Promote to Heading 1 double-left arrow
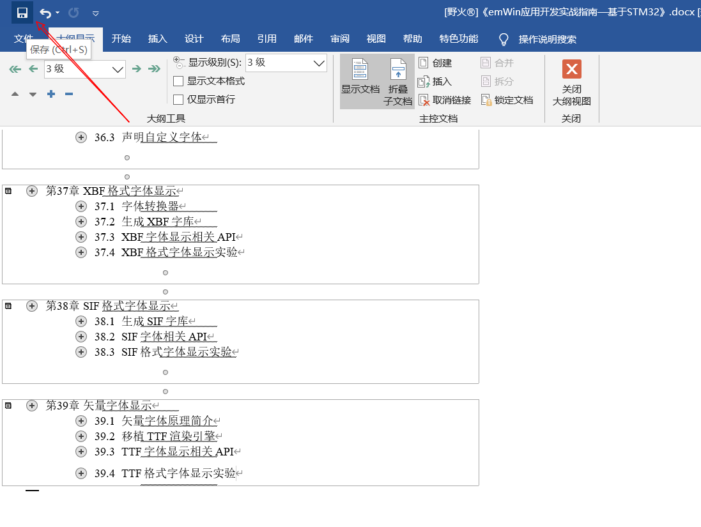 (15, 69)
